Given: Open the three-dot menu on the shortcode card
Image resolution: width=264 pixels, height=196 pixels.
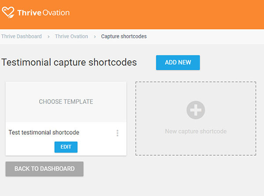Looking at the screenshot, I should [x=117, y=133].
